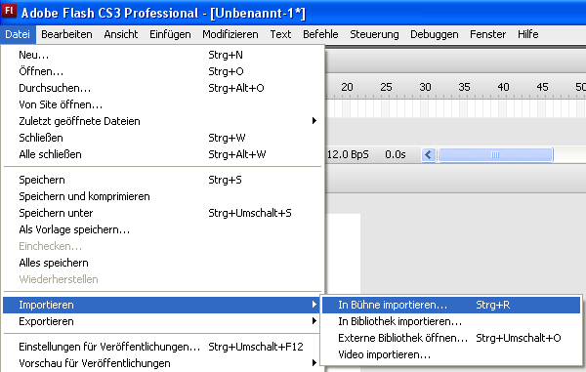Screen dimensions: 586x372
Task: Expand the Zuletzt geöffnete Dateien submenu
Action: [162, 121]
